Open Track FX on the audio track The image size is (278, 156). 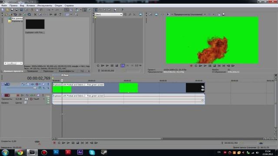(32, 95)
